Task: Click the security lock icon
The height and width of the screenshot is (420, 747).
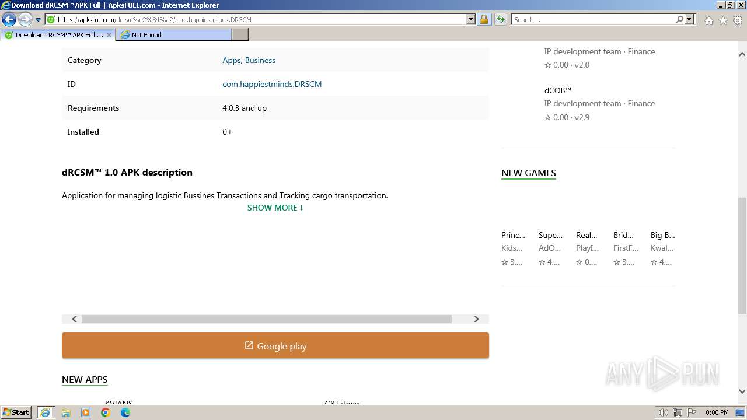Action: point(484,19)
